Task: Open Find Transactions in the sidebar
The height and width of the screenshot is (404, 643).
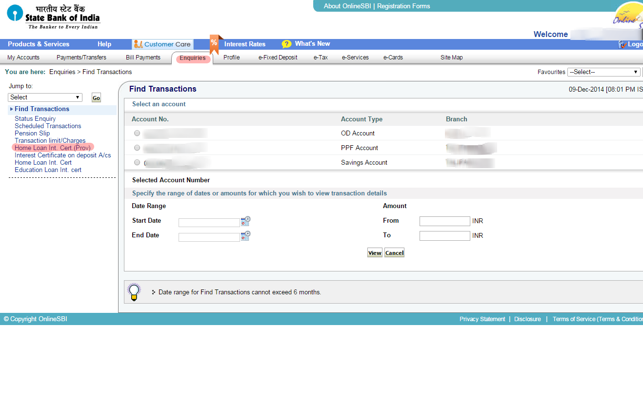Action: [x=42, y=109]
